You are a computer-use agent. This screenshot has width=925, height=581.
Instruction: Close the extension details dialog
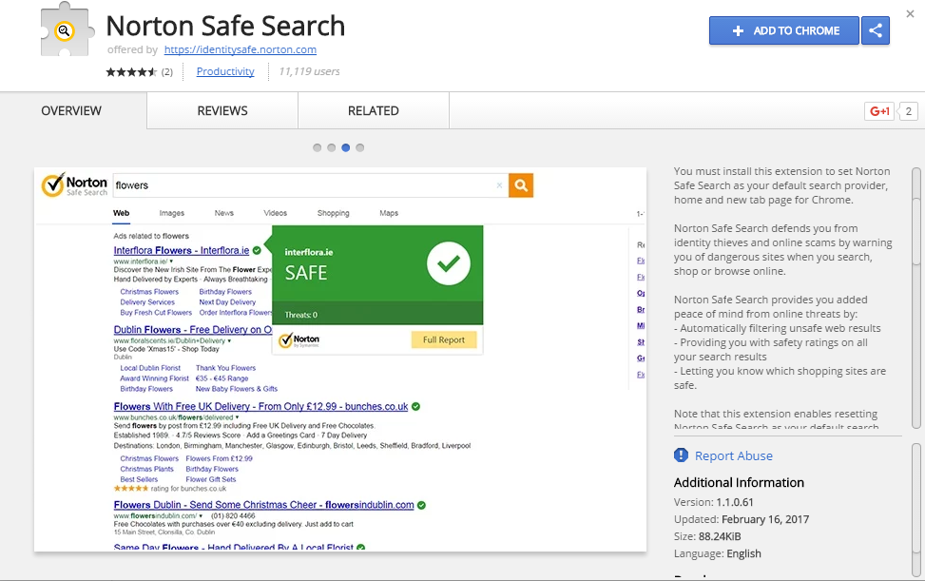click(911, 13)
